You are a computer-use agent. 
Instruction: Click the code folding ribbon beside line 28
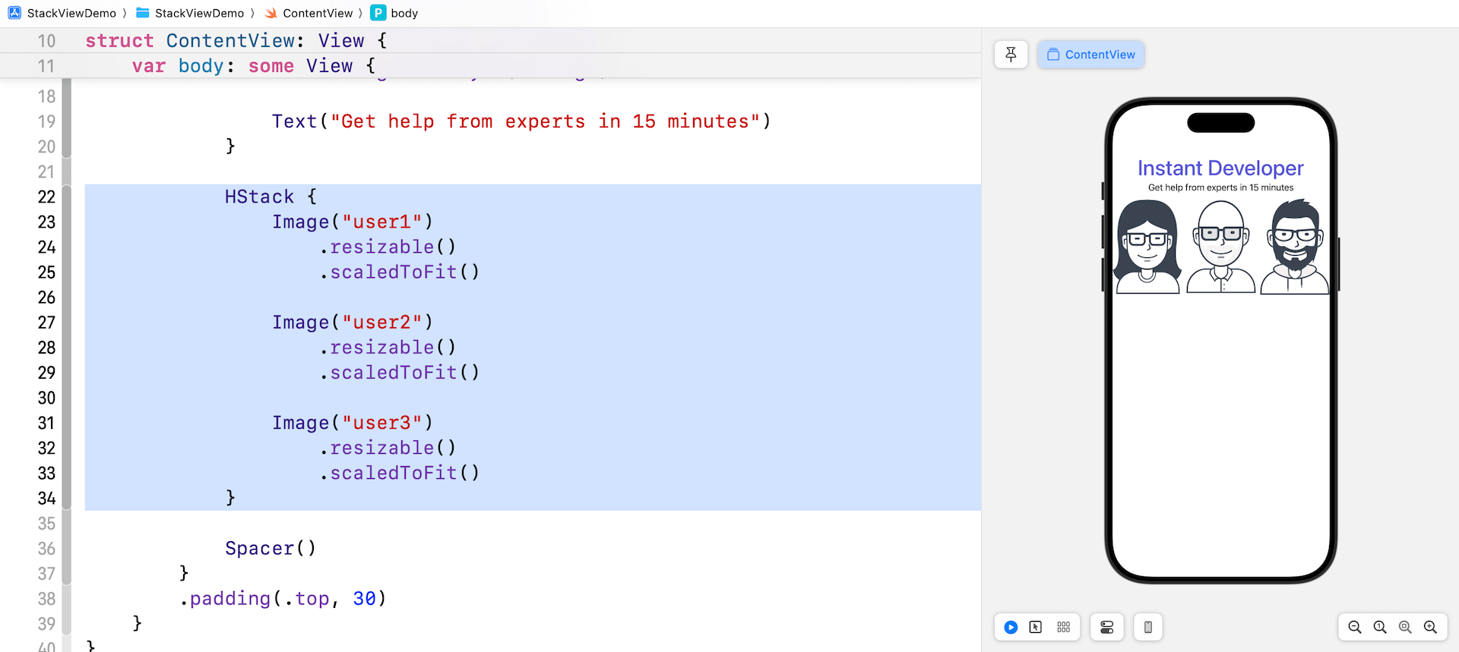tap(67, 348)
